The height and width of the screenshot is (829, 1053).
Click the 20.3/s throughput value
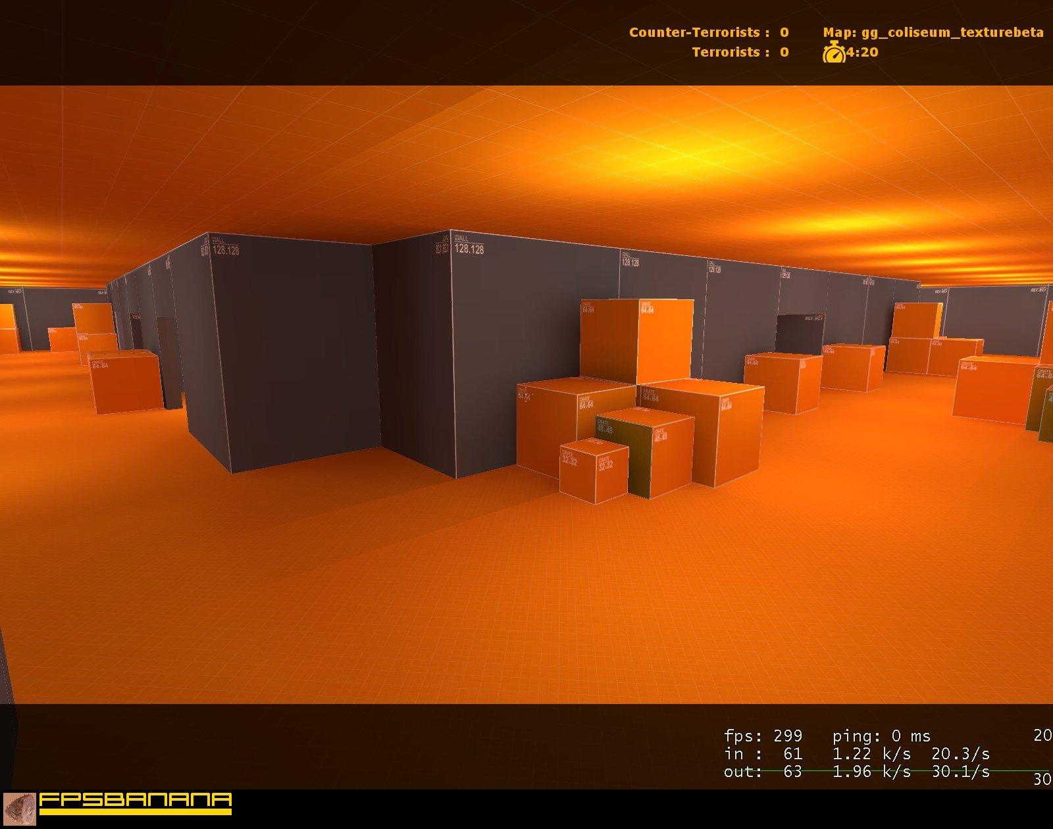point(961,754)
